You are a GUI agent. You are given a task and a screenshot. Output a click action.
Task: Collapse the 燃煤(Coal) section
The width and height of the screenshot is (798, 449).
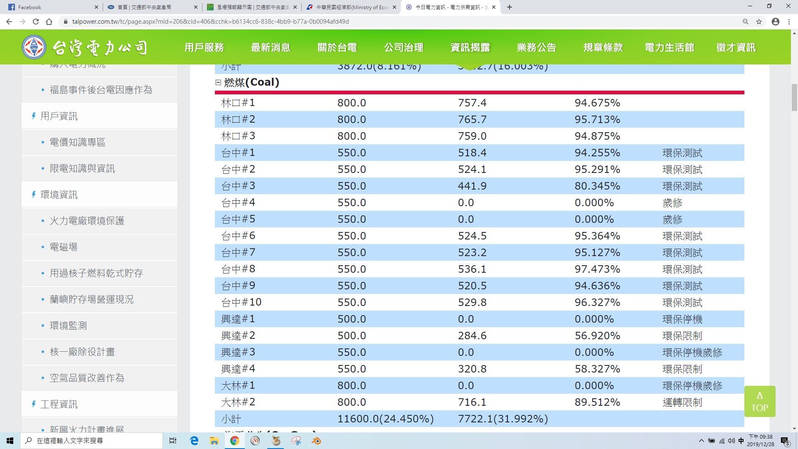(218, 82)
